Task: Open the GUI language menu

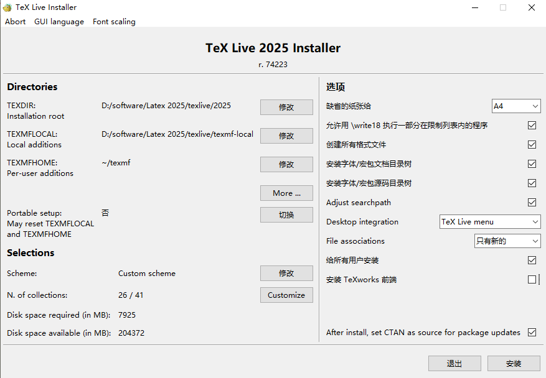Action: [59, 22]
